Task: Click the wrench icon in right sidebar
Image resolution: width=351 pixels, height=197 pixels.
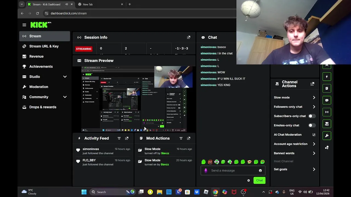Action: pos(327,136)
